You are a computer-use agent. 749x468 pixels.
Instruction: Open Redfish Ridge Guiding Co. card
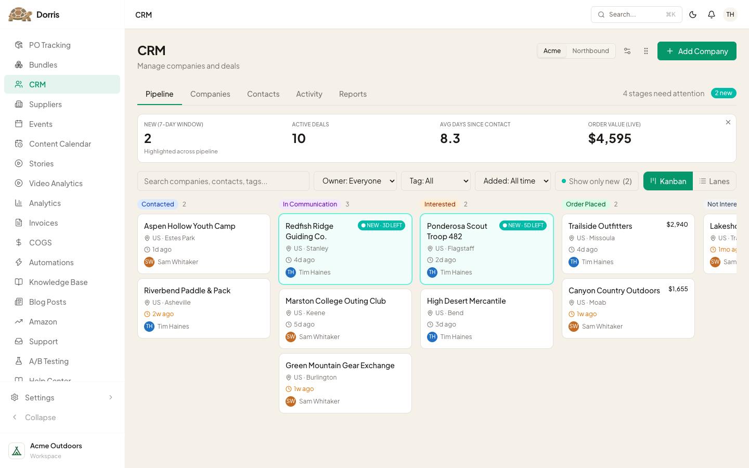pyautogui.click(x=345, y=249)
